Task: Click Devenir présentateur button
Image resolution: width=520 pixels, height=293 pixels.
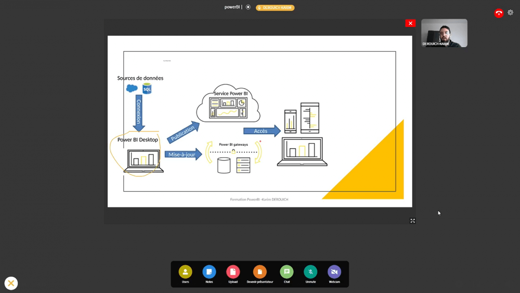Action: tap(260, 272)
